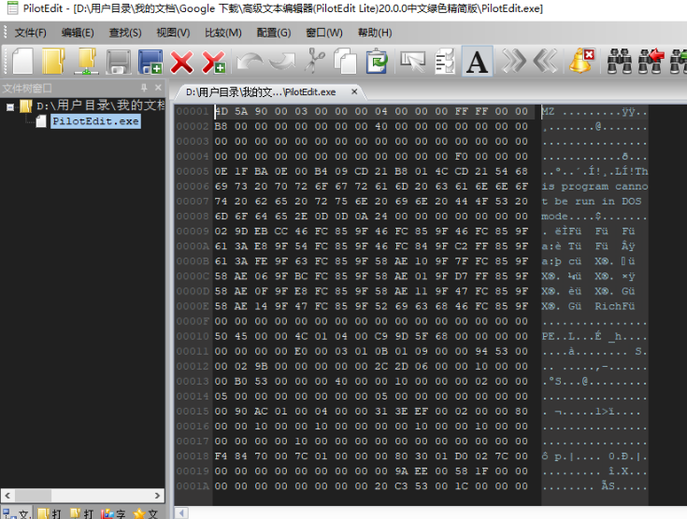
Task: Click row offset 00005
Action: click(x=193, y=172)
